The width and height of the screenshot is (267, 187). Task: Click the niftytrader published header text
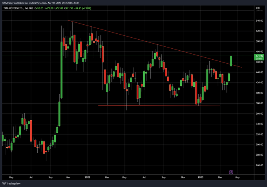pyautogui.click(x=40, y=3)
